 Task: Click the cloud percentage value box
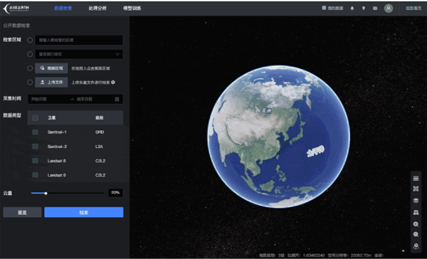pyautogui.click(x=115, y=193)
